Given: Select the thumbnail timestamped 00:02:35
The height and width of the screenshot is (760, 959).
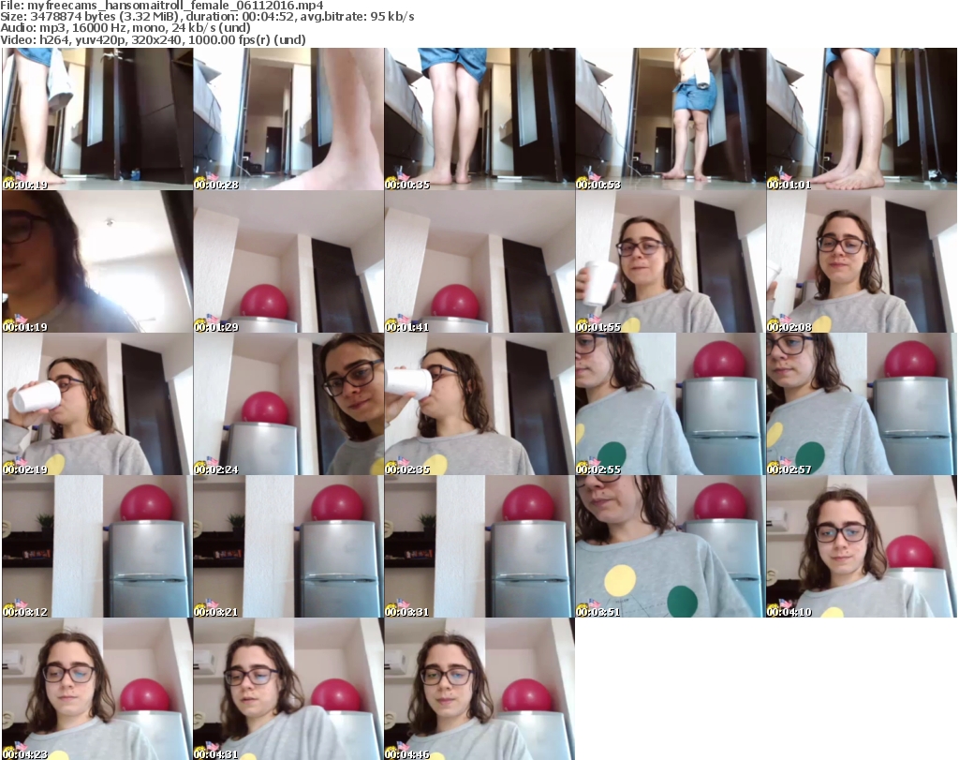Looking at the screenshot, I should coord(479,404).
